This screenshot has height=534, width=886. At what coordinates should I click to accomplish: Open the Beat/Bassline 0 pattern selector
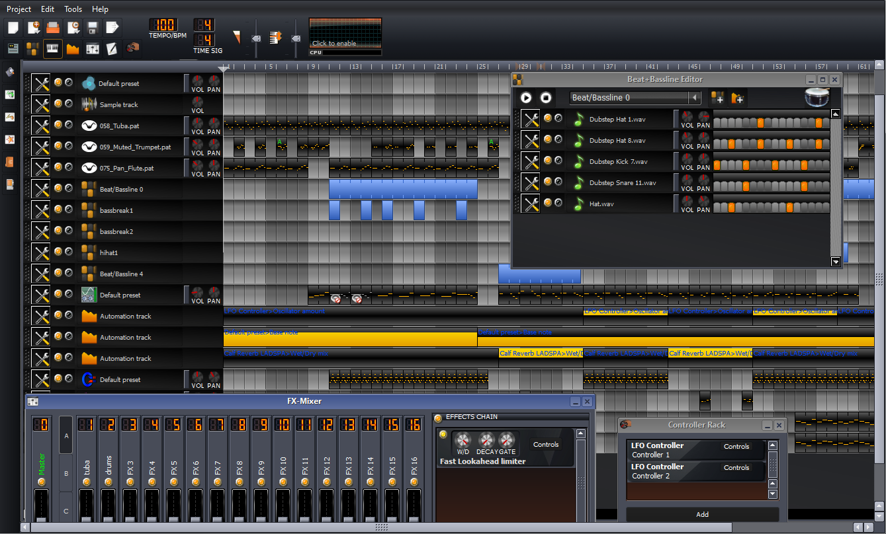(x=632, y=97)
